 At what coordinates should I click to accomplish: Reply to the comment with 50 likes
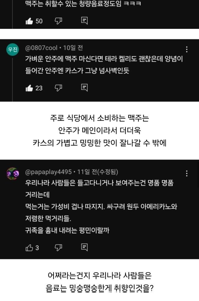[84, 21]
